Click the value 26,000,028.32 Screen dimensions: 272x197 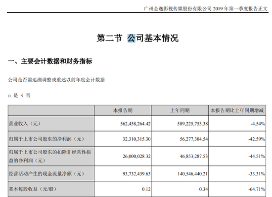pyautogui.click(x=136, y=157)
